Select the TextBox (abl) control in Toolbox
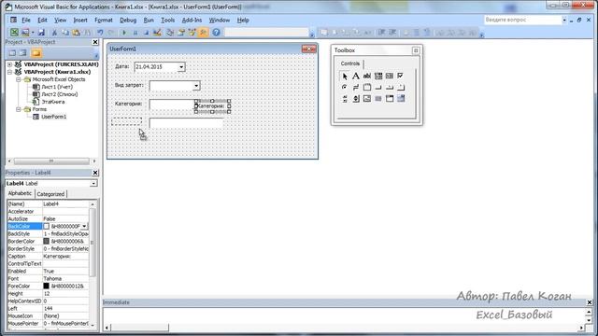The image size is (598, 336). 367,76
